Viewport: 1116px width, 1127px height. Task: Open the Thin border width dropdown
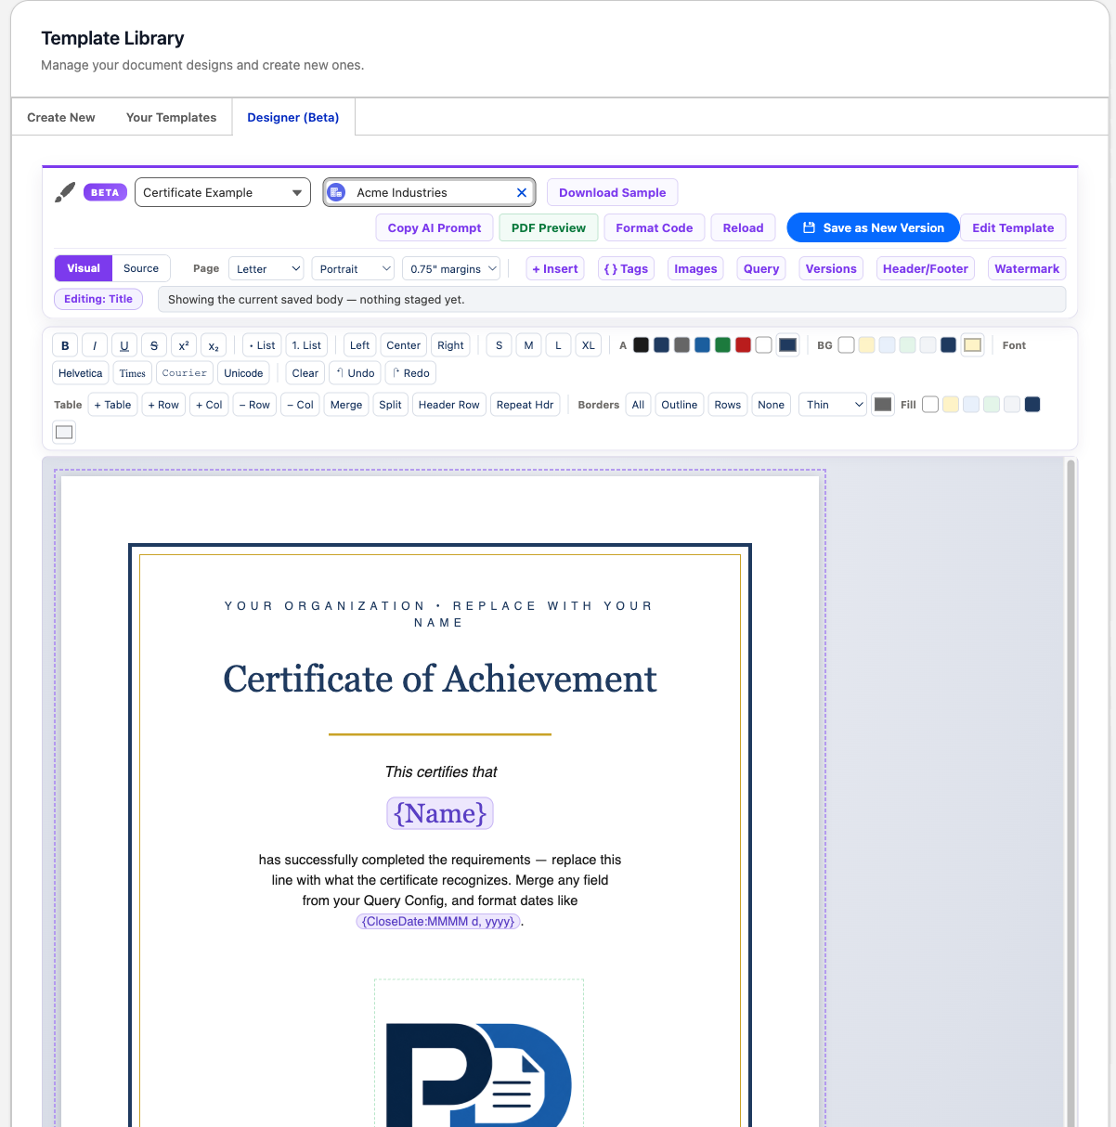(x=833, y=405)
